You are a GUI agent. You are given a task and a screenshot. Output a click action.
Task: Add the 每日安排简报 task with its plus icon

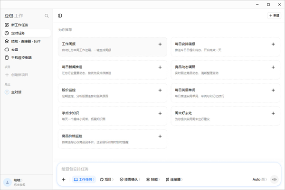[273, 44]
